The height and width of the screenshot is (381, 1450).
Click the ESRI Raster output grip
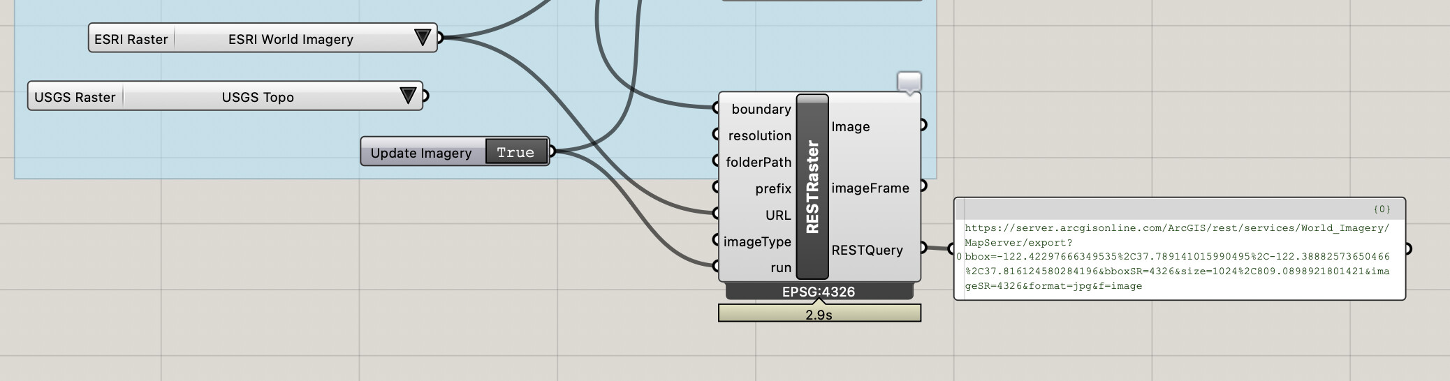(x=439, y=38)
